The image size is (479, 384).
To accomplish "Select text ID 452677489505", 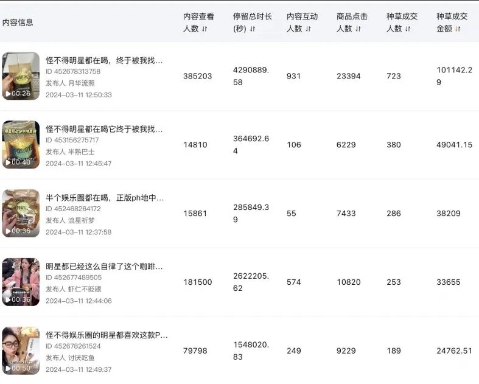I will (74, 278).
